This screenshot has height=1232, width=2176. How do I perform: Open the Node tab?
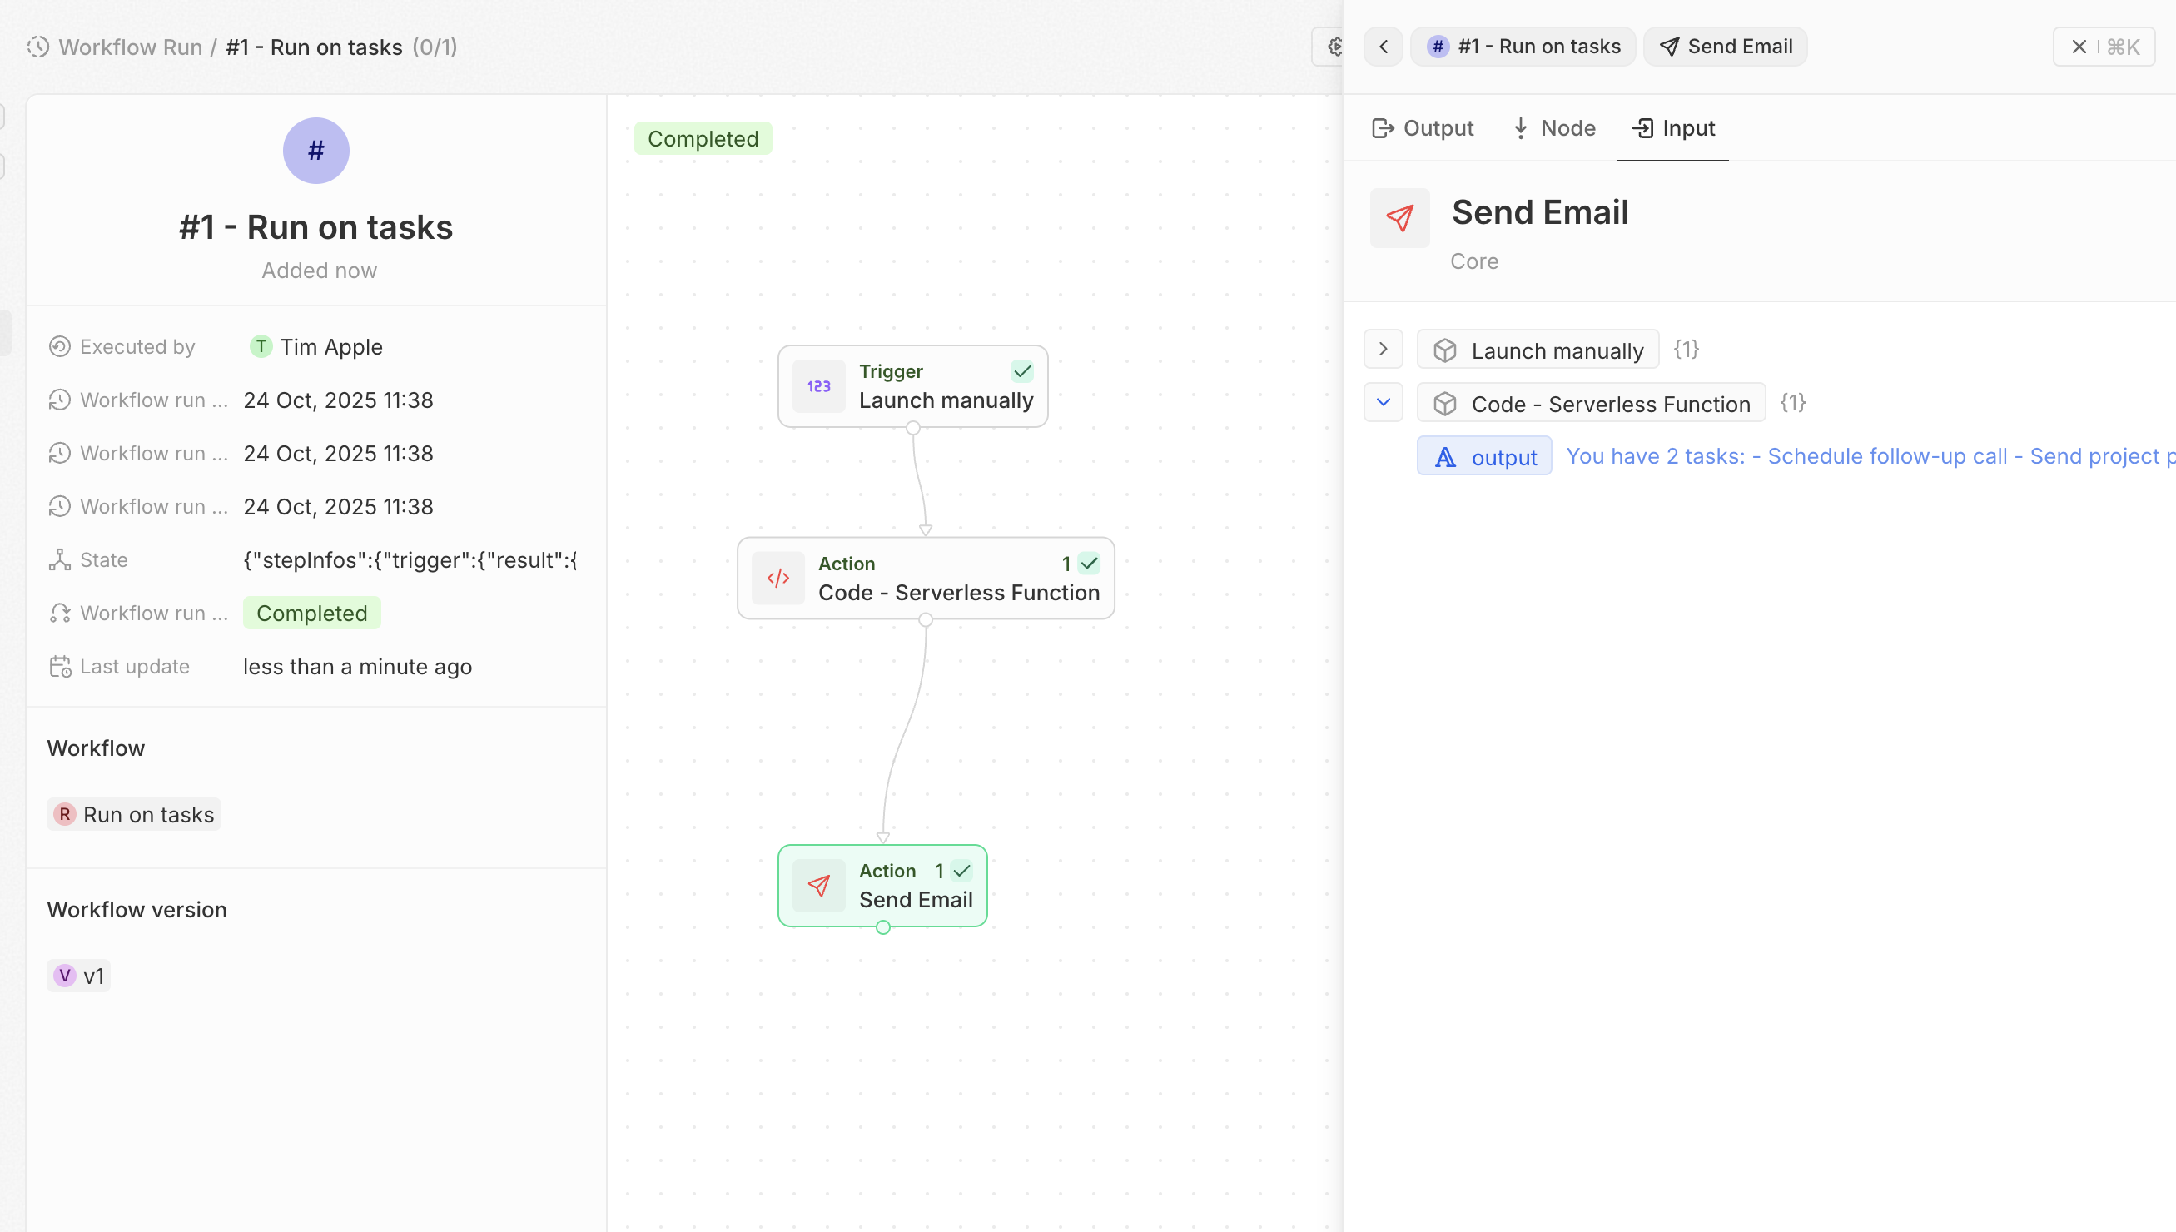tap(1553, 127)
